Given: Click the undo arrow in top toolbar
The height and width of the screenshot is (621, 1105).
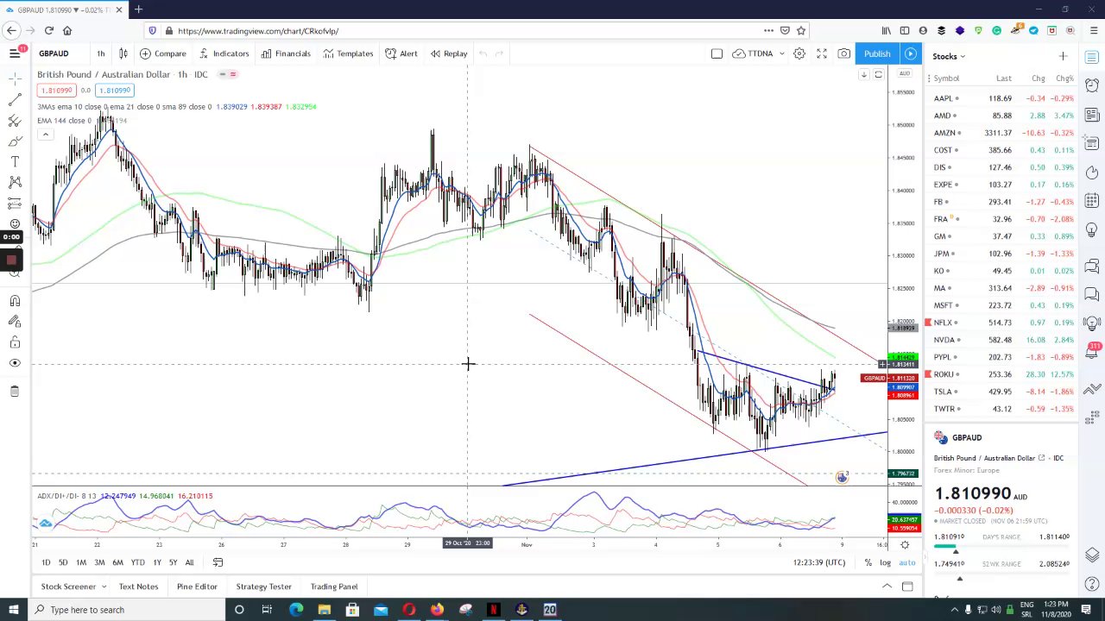Looking at the screenshot, I should point(483,53).
